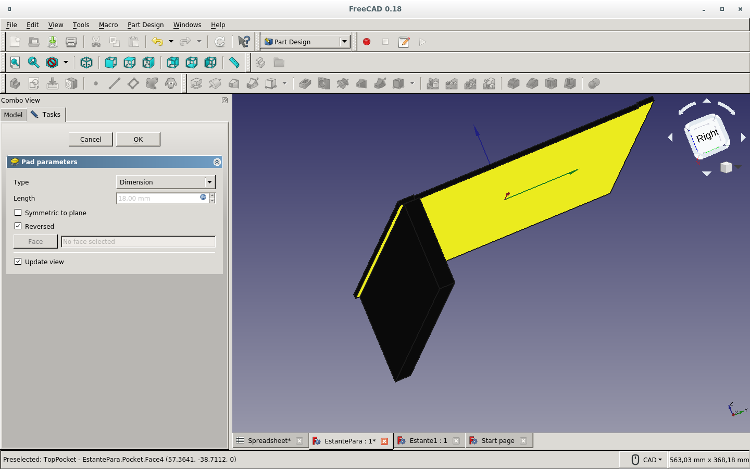Switch to the Model tab
The image size is (750, 469).
13,115
